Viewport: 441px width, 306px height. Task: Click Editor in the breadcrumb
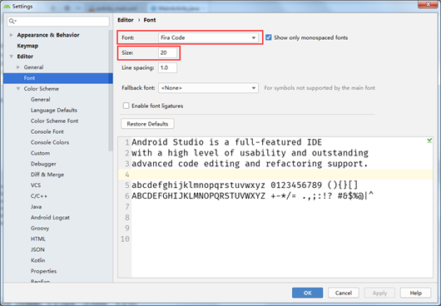[x=126, y=20]
